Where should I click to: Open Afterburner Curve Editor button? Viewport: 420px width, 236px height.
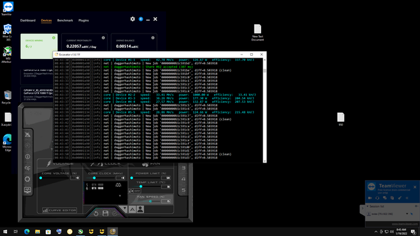coord(60,210)
